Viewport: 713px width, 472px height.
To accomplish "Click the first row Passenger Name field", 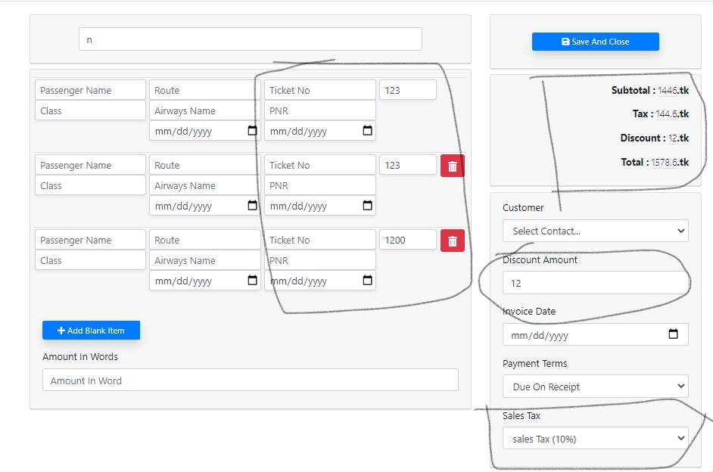I will (90, 90).
